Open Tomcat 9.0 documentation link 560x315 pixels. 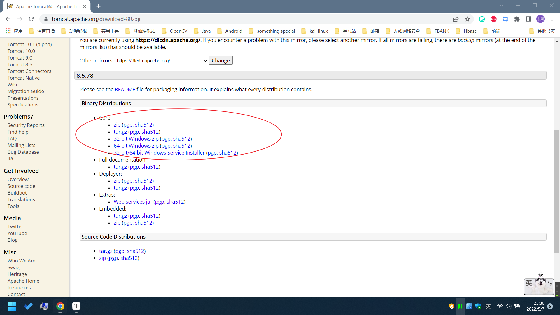(20, 58)
